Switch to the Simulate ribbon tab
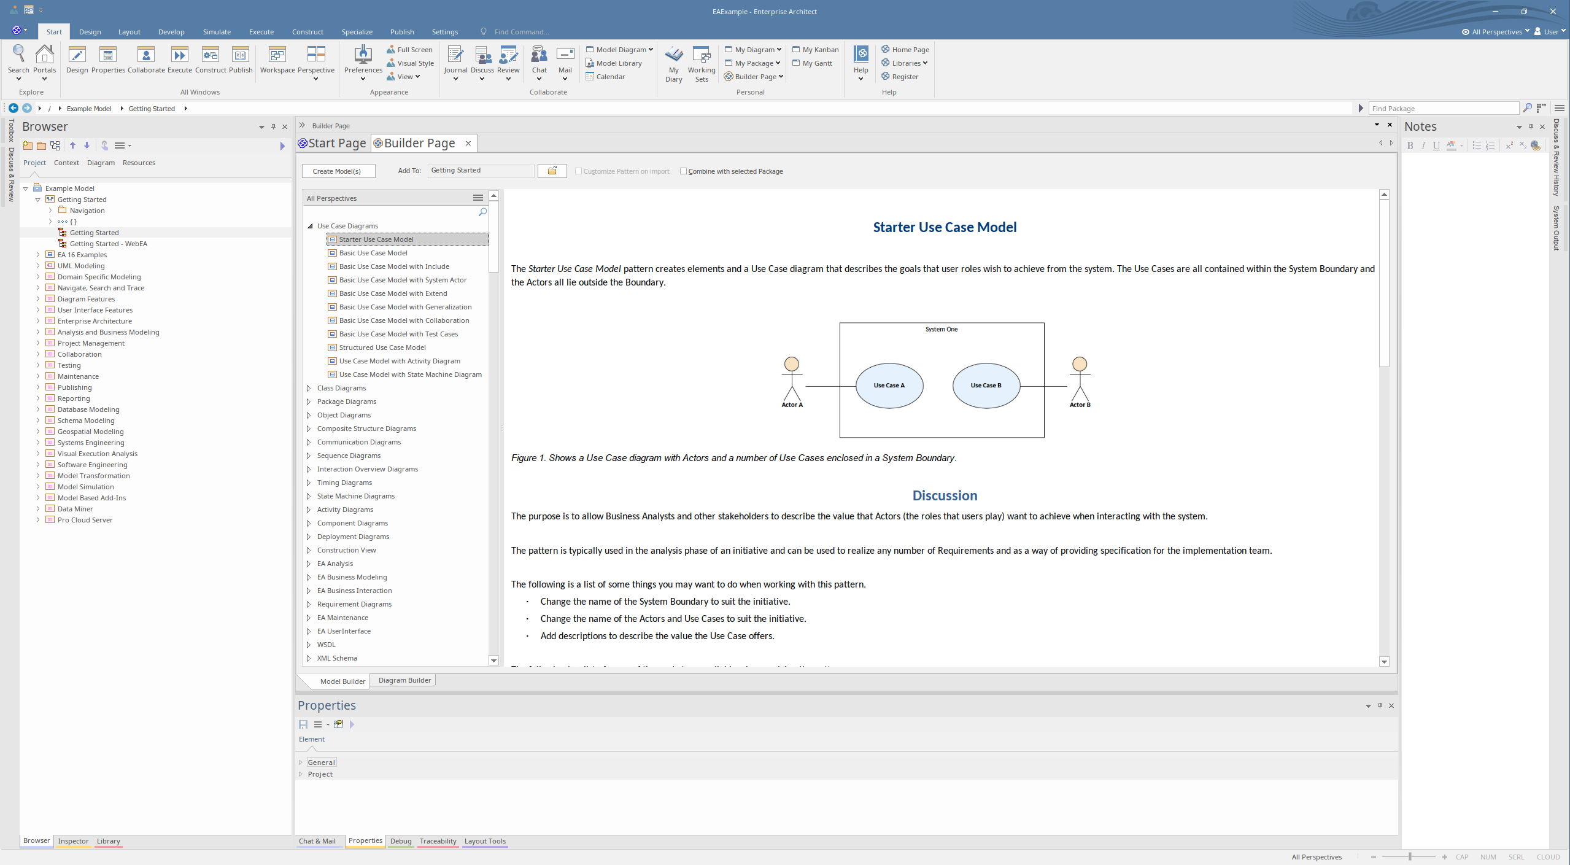 pyautogui.click(x=217, y=32)
